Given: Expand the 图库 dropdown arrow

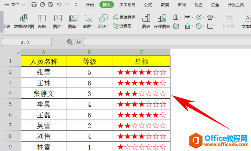Looking at the screenshot, I should point(78,26).
